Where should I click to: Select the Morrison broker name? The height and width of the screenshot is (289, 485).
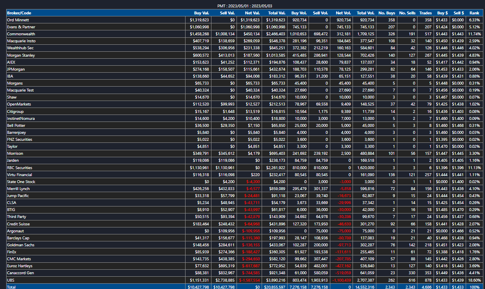(15, 153)
